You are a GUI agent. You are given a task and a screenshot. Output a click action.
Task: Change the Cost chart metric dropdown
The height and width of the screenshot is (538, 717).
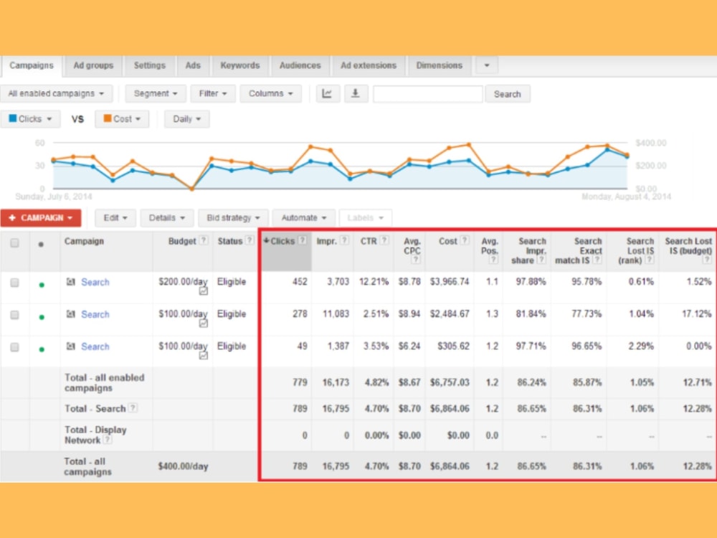click(122, 119)
